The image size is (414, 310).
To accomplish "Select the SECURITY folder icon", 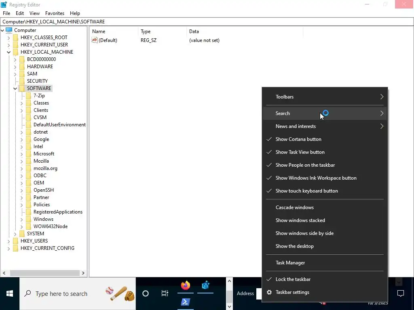I will point(22,81).
